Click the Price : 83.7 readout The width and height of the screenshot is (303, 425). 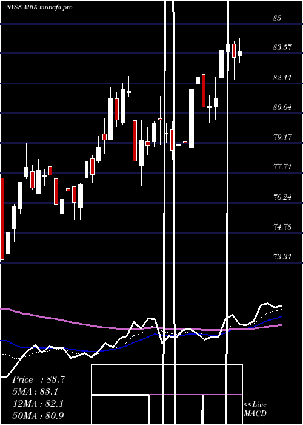pyautogui.click(x=39, y=379)
